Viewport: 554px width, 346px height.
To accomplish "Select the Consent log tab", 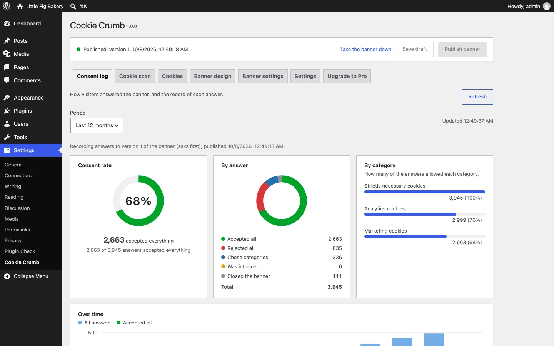I will click(x=92, y=76).
